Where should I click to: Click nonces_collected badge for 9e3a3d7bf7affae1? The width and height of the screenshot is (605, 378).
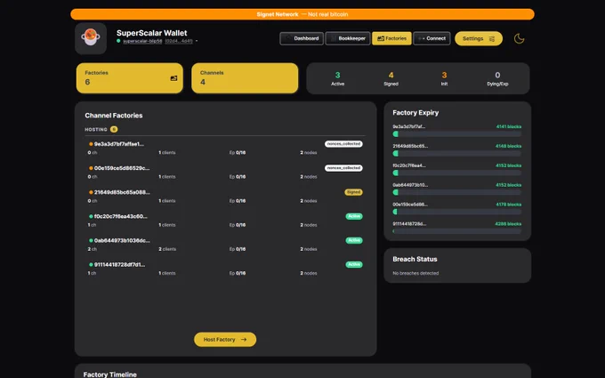click(343, 144)
